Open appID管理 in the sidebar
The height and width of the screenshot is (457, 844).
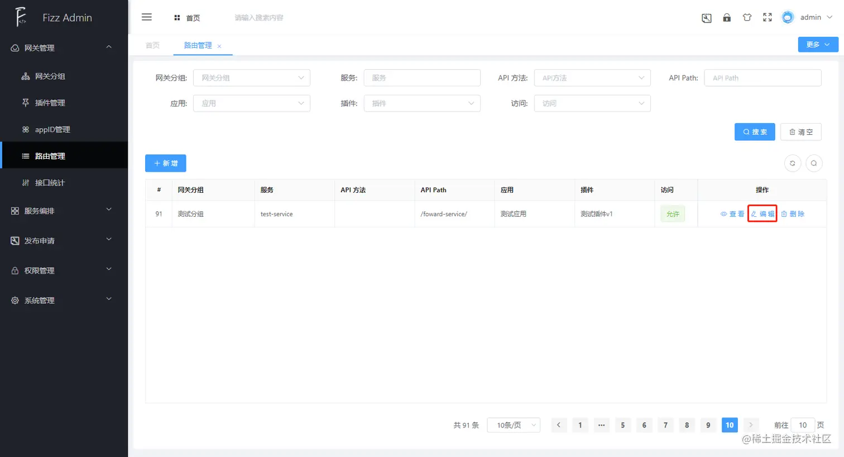coord(64,129)
